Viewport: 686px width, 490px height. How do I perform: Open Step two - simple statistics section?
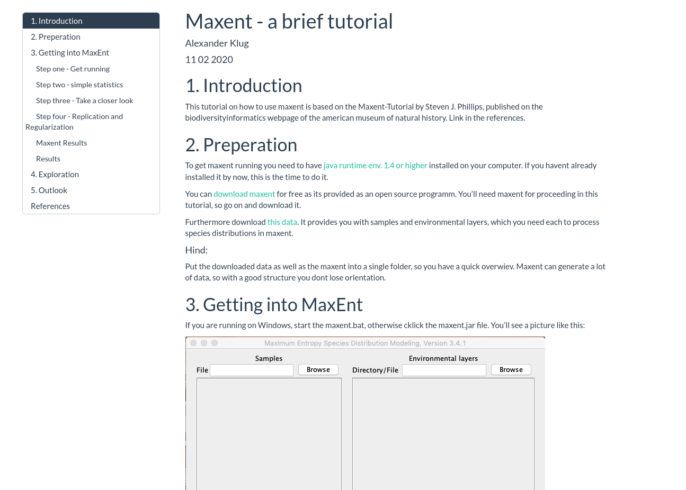point(79,85)
